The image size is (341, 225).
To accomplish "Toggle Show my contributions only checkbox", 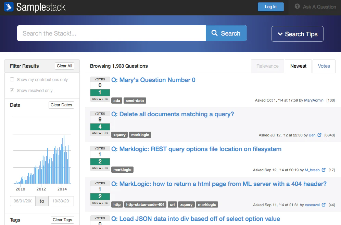I will pos(12,79).
